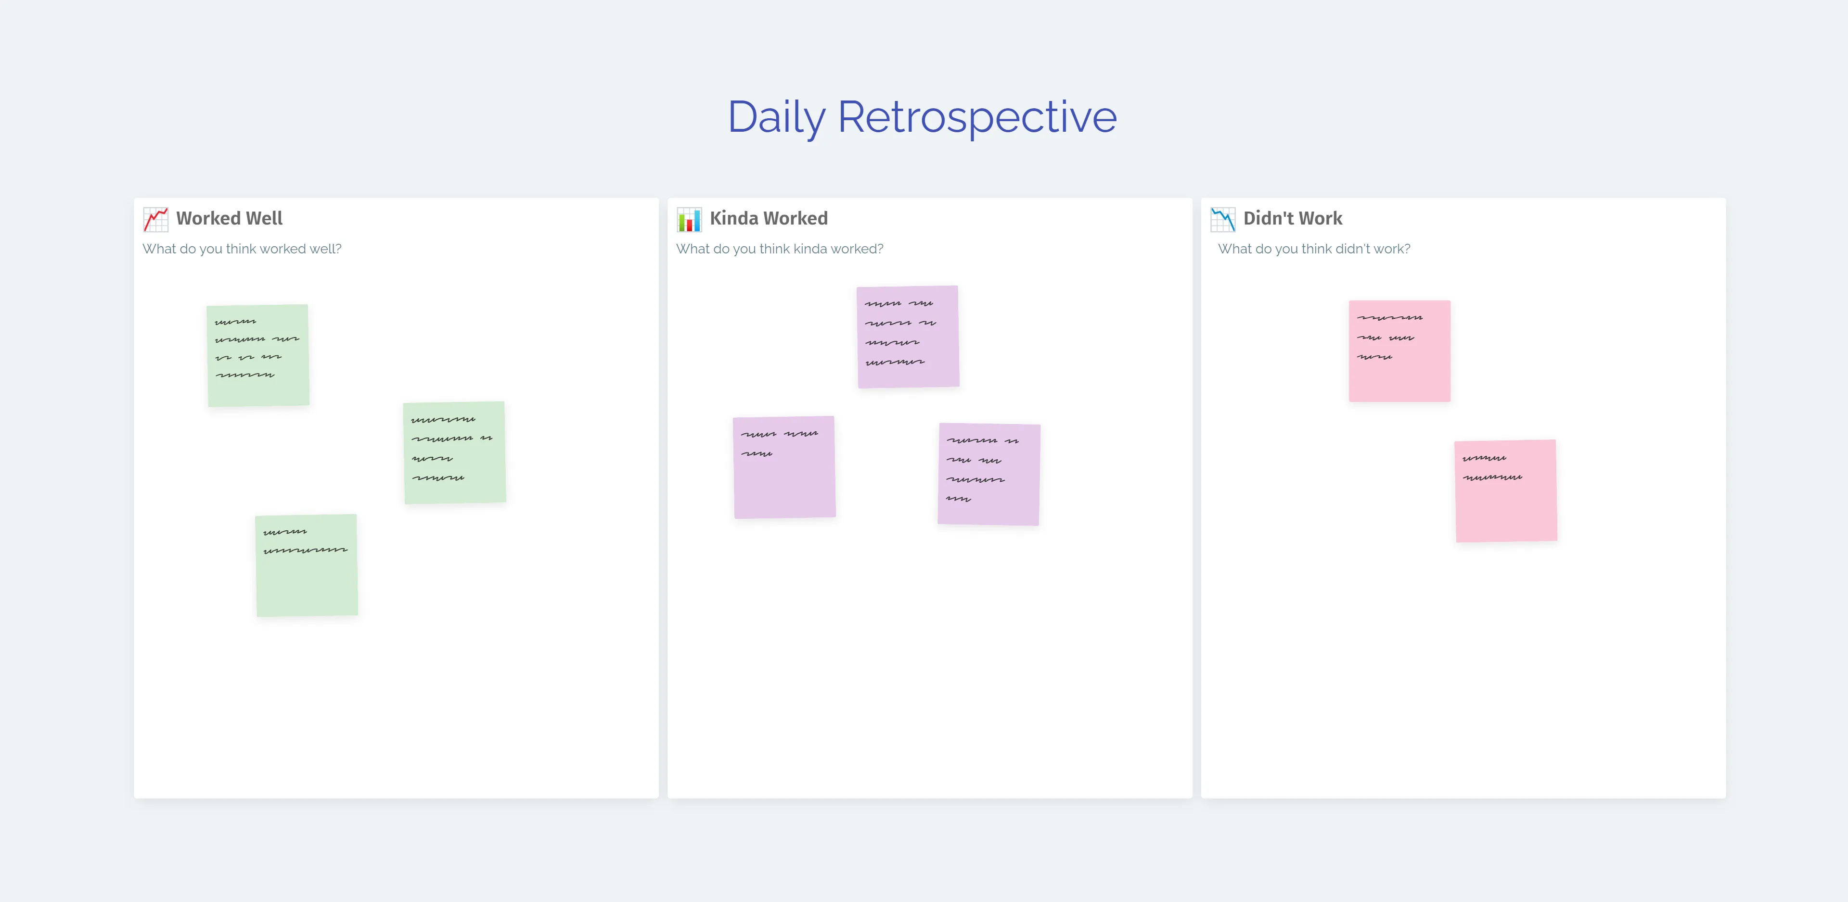This screenshot has width=1848, height=902.
Task: Click the Didn't Work column heading
Action: pyautogui.click(x=1292, y=218)
